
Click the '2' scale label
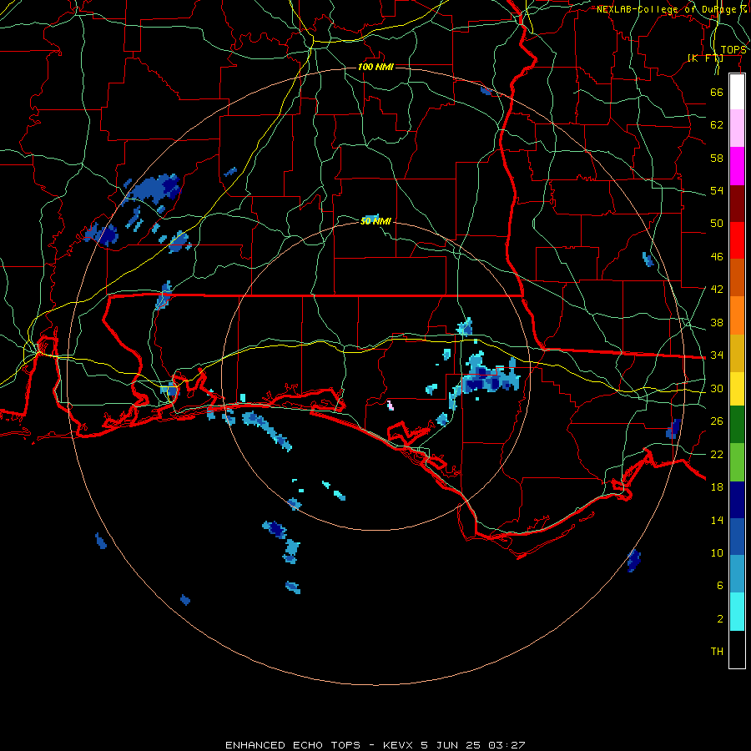click(x=720, y=619)
